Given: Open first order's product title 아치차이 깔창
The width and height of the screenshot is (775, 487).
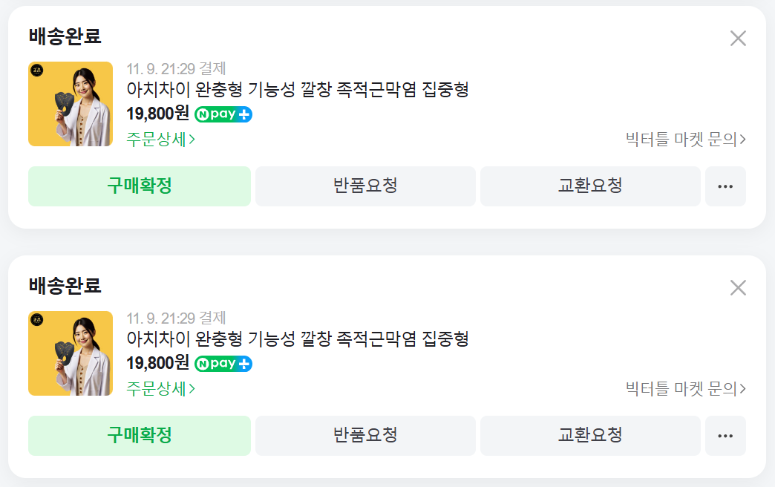Looking at the screenshot, I should (298, 90).
